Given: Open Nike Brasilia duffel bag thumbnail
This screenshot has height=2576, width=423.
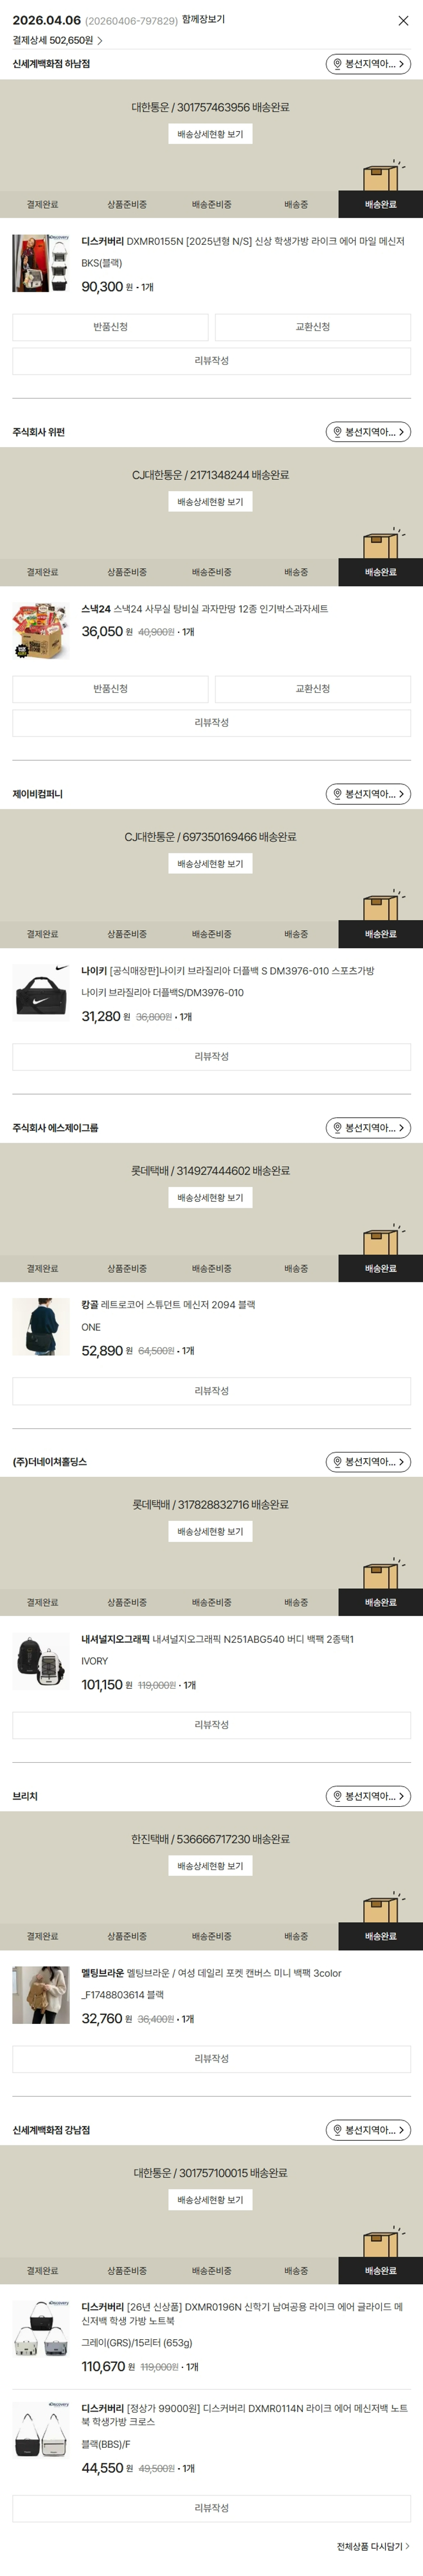Looking at the screenshot, I should [x=41, y=993].
